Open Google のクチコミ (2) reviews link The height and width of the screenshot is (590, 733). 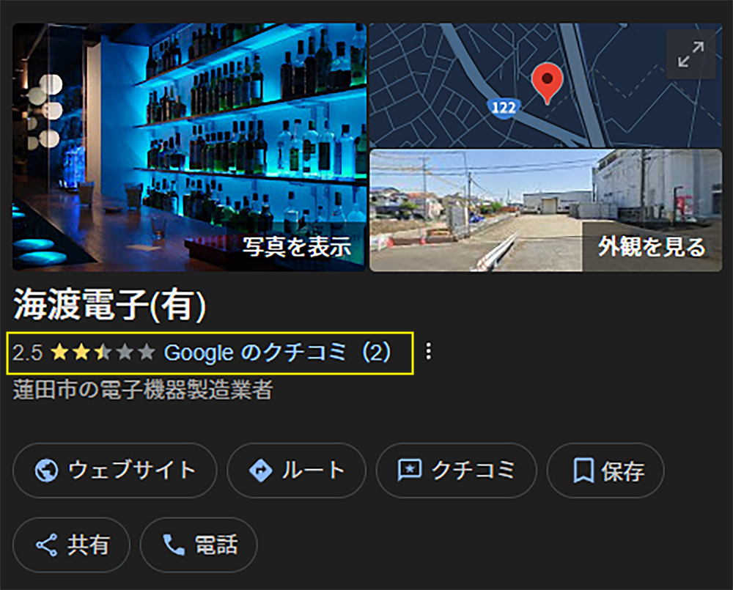(277, 353)
